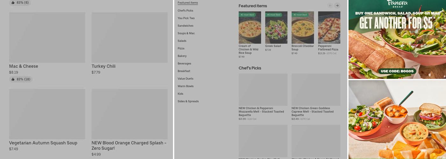Select Vegetarian Autumn Squash Soup

pyautogui.click(x=47, y=114)
